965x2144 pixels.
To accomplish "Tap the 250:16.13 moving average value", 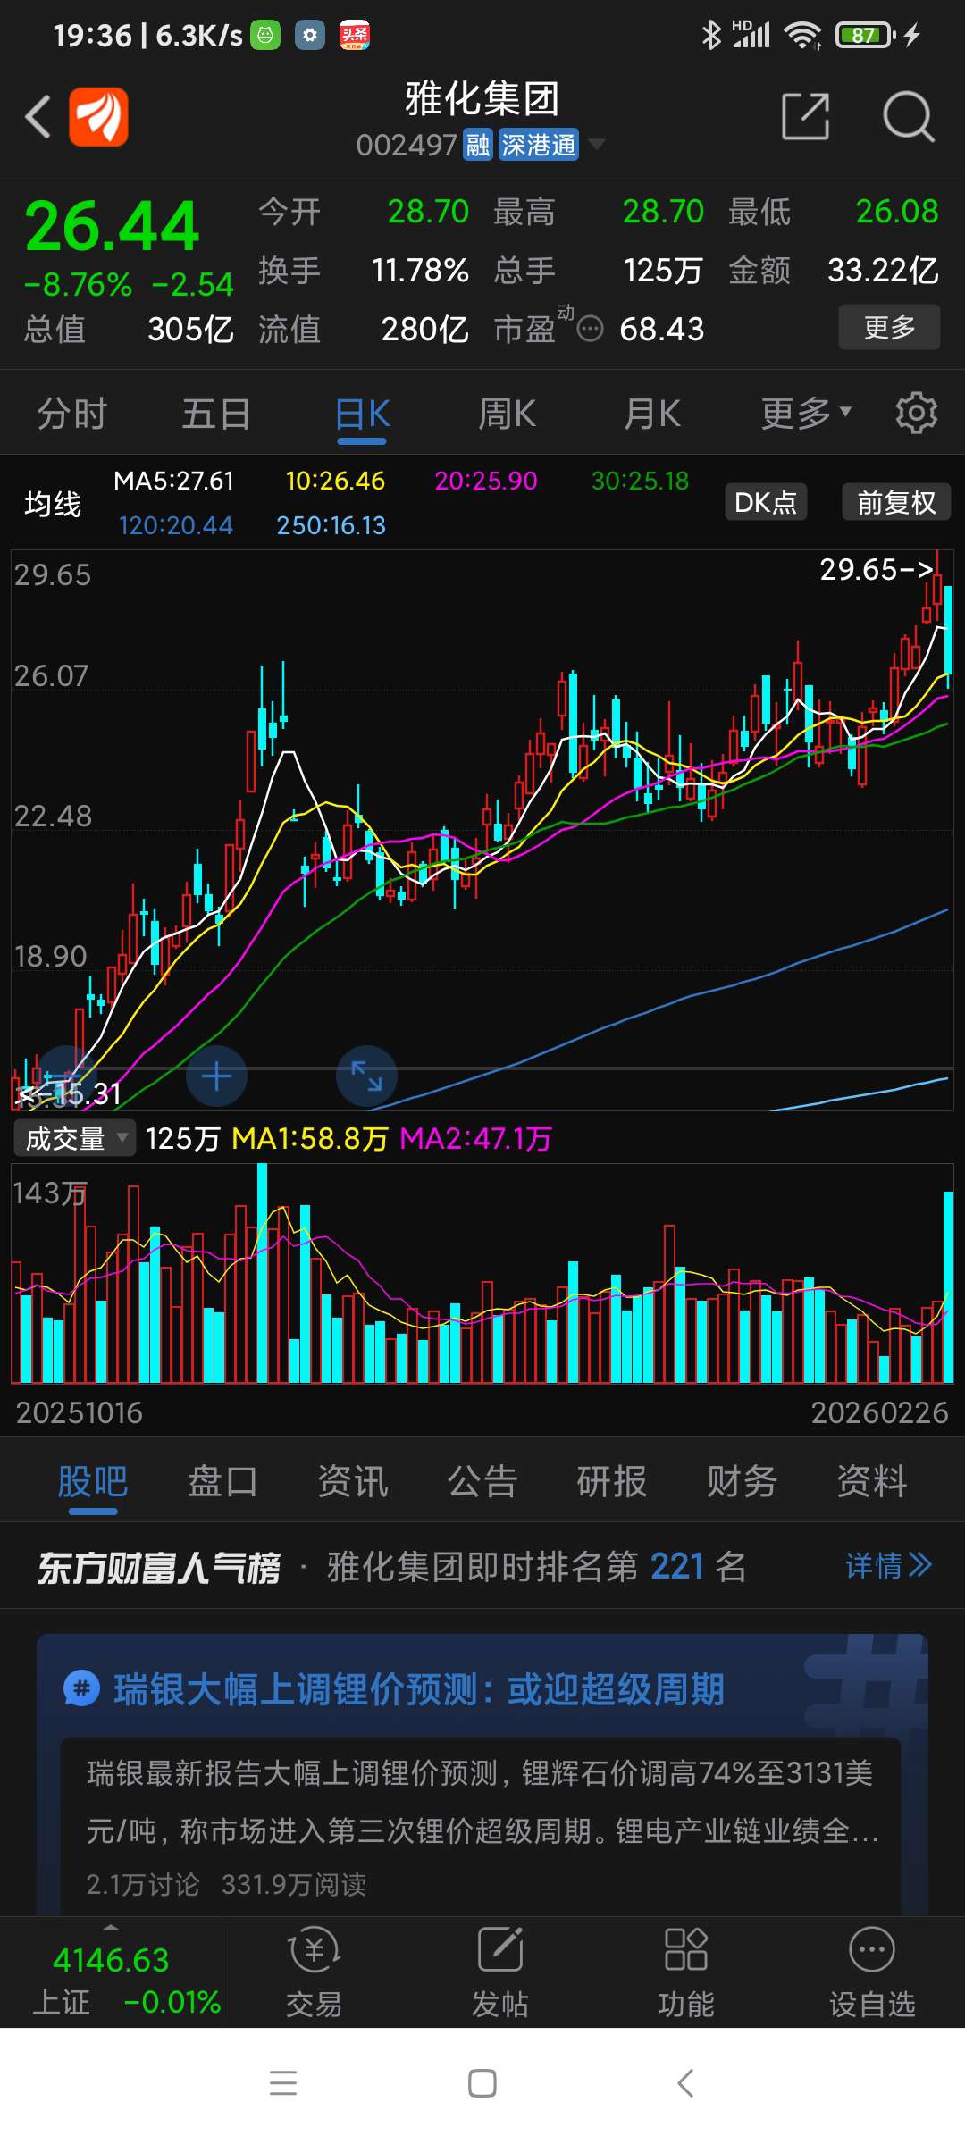I will tap(331, 525).
